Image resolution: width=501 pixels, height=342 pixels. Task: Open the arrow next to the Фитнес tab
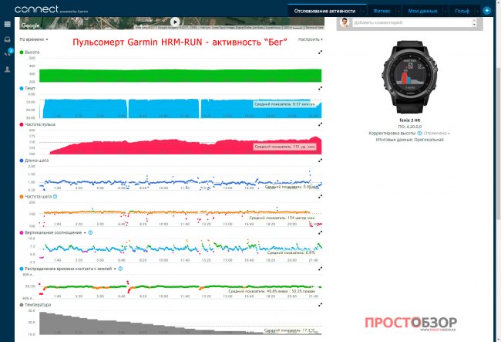(x=398, y=11)
